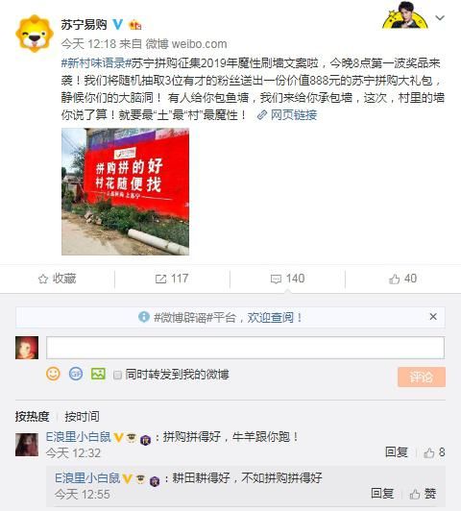The height and width of the screenshot is (511, 461).
Task: Open the GIF picker icon
Action: pos(76,374)
